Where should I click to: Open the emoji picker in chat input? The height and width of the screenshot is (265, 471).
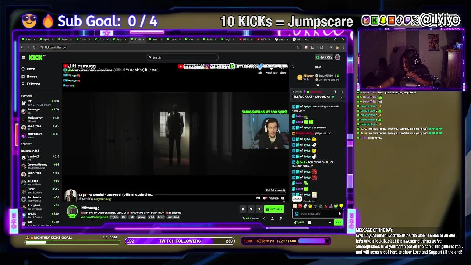pos(340,213)
